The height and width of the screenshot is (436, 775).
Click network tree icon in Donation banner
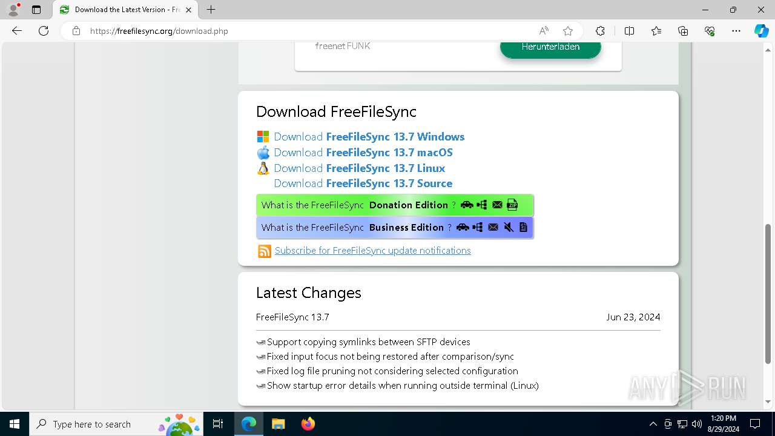(482, 205)
